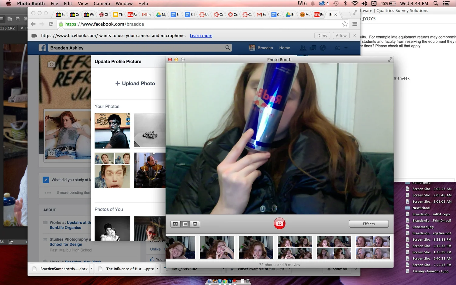Switch to the Gmail 'In' Chrome tab
Viewport: 456px width, 285px height.
pyautogui.click(x=147, y=14)
